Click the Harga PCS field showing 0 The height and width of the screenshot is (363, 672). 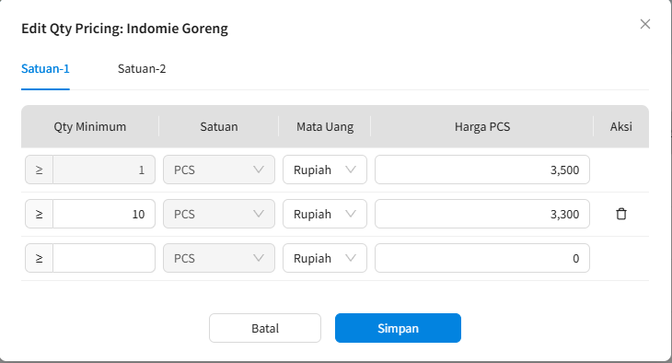point(482,258)
